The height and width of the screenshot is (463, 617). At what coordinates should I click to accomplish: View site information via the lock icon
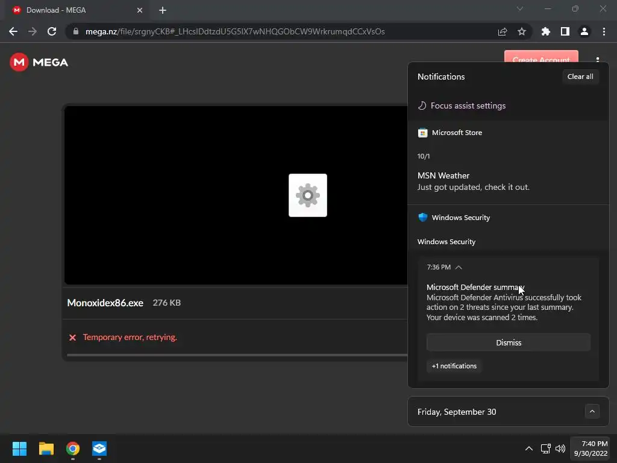pos(76,31)
